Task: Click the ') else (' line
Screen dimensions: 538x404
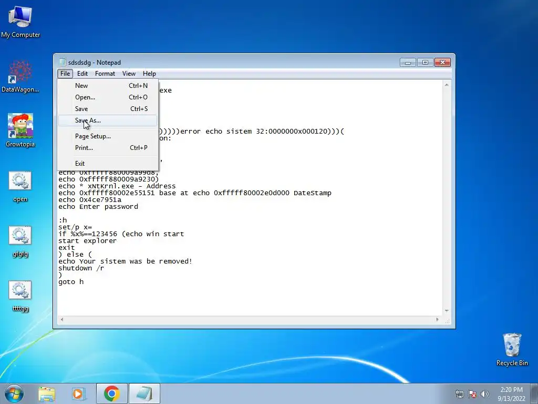Action: point(75,255)
